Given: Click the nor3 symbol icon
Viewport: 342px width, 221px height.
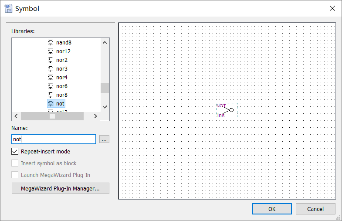Looking at the screenshot, I should click(x=51, y=69).
